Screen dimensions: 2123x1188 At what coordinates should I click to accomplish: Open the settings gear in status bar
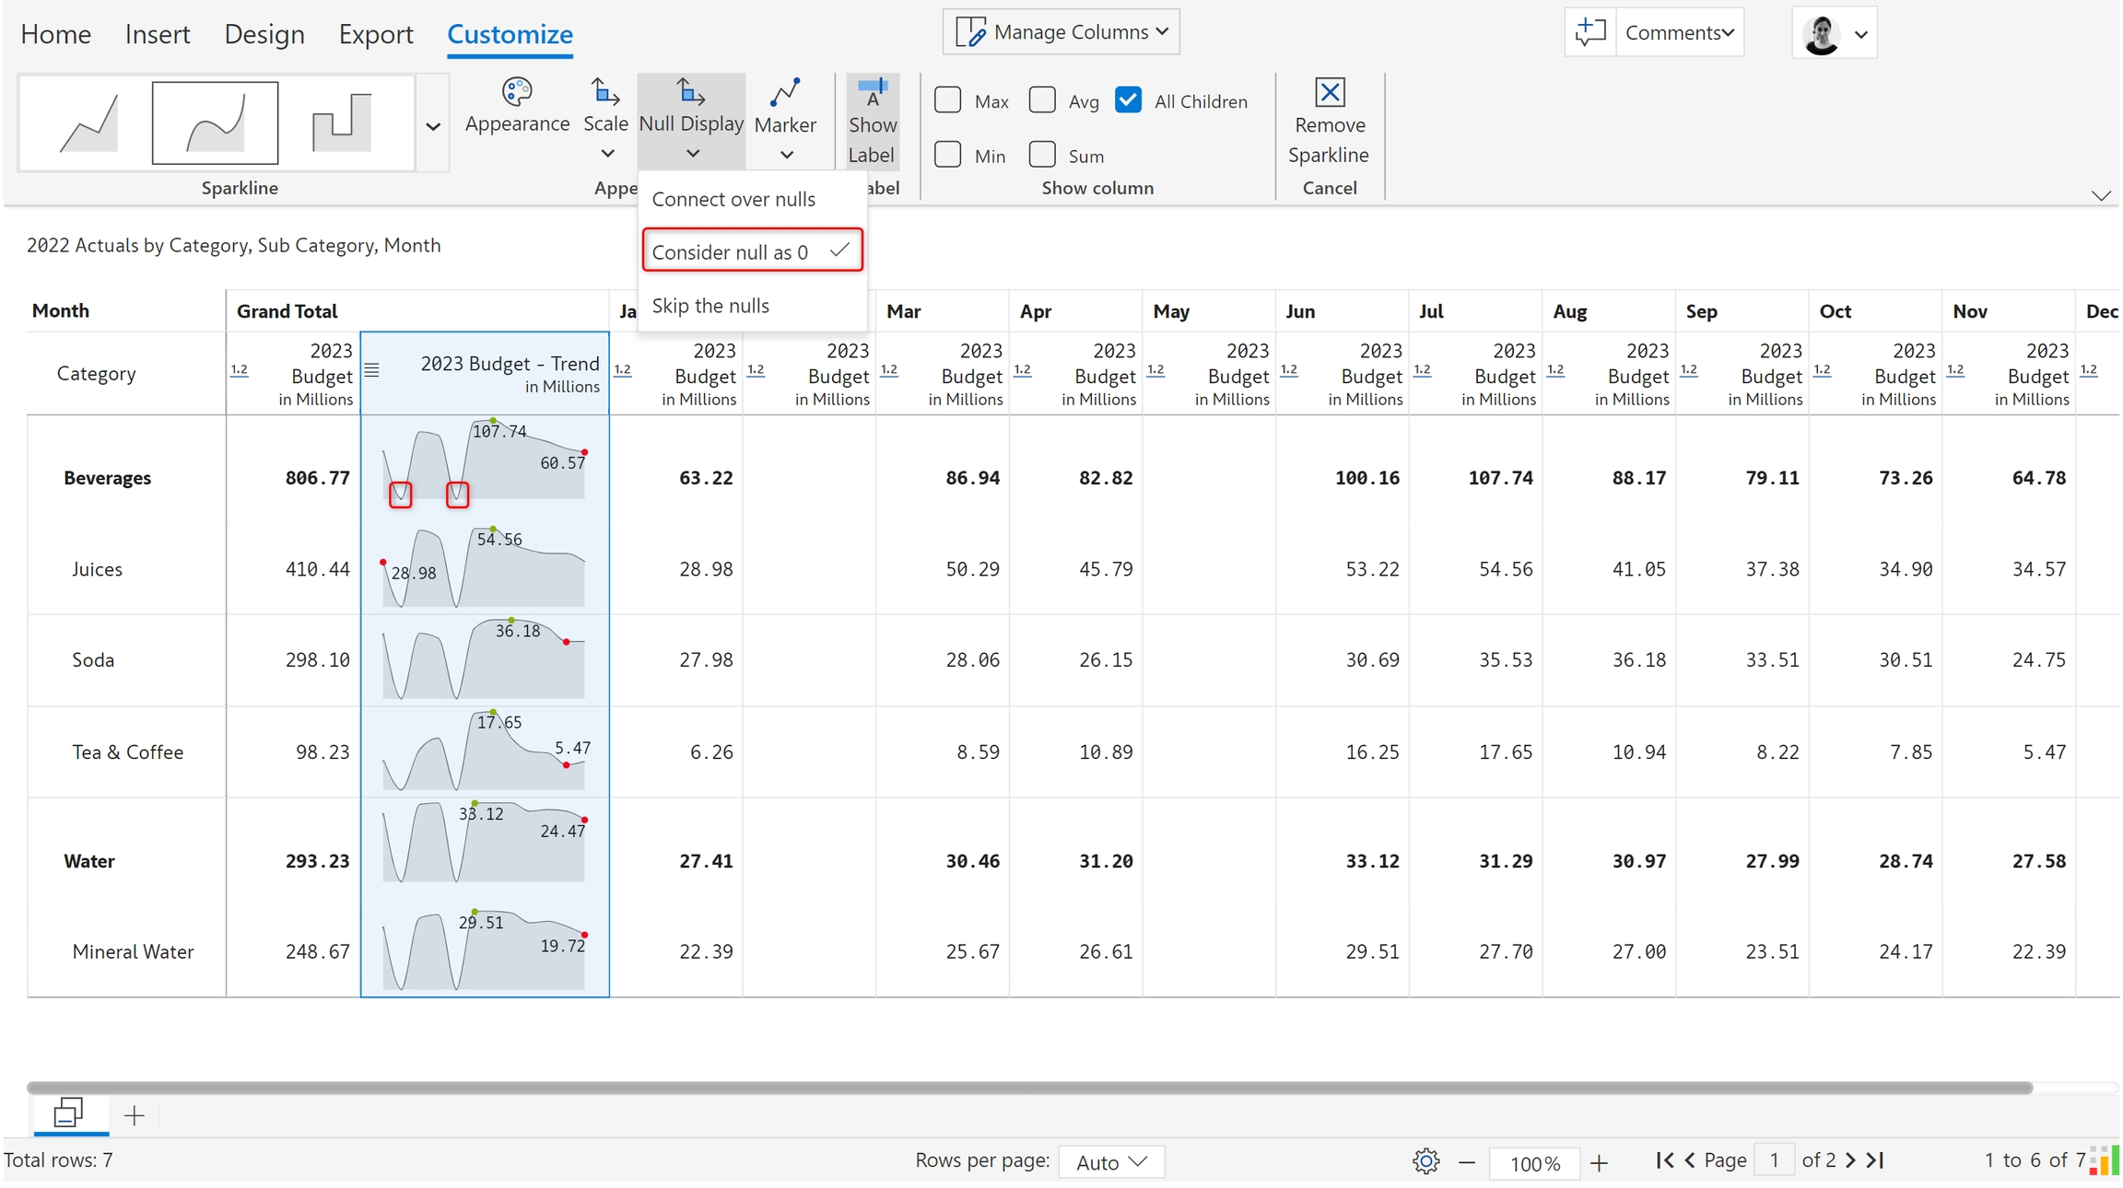click(1425, 1161)
